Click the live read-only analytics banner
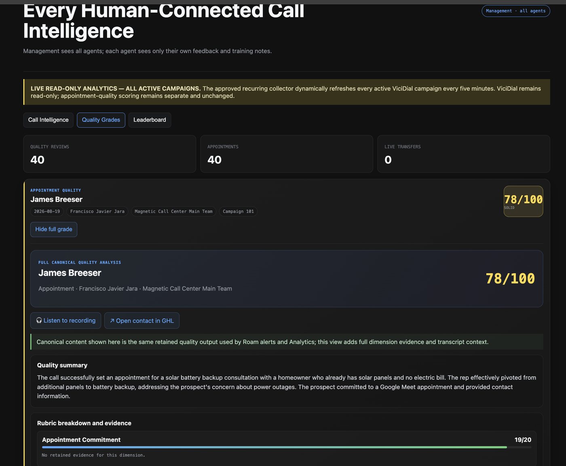Viewport: 566px width, 466px height. [x=287, y=92]
